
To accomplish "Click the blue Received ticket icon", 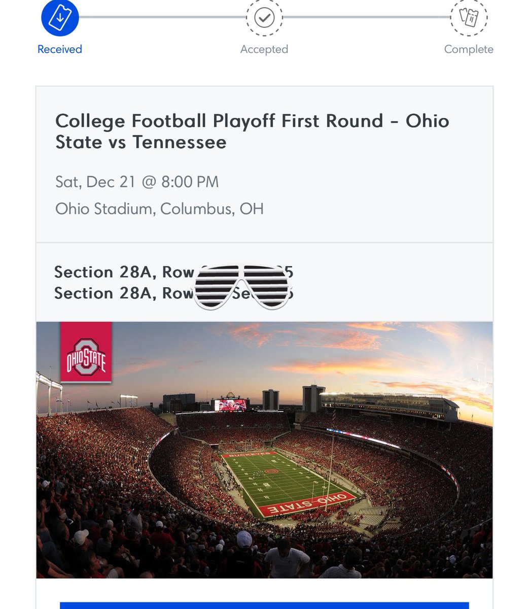I will click(60, 18).
